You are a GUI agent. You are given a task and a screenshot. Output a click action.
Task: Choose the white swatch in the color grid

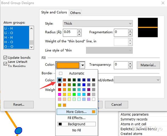94,99
